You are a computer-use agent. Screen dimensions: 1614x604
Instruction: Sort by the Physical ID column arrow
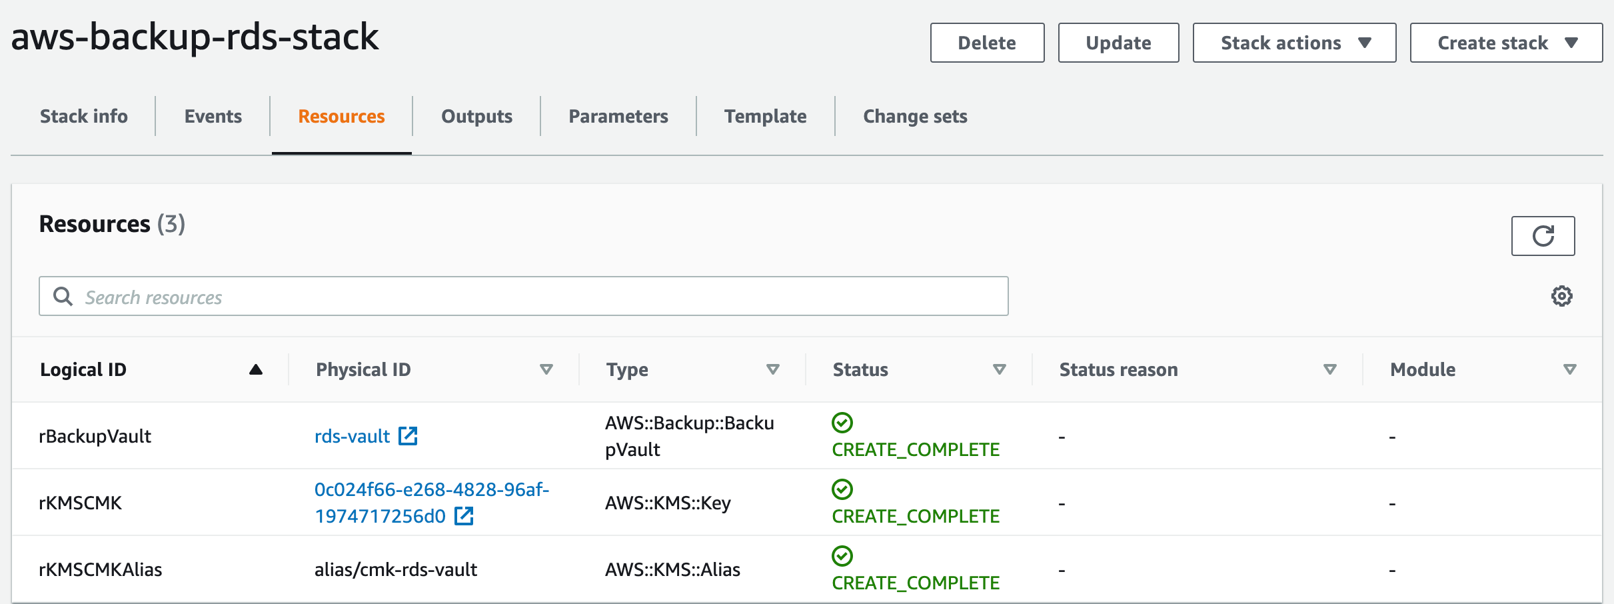click(x=546, y=370)
